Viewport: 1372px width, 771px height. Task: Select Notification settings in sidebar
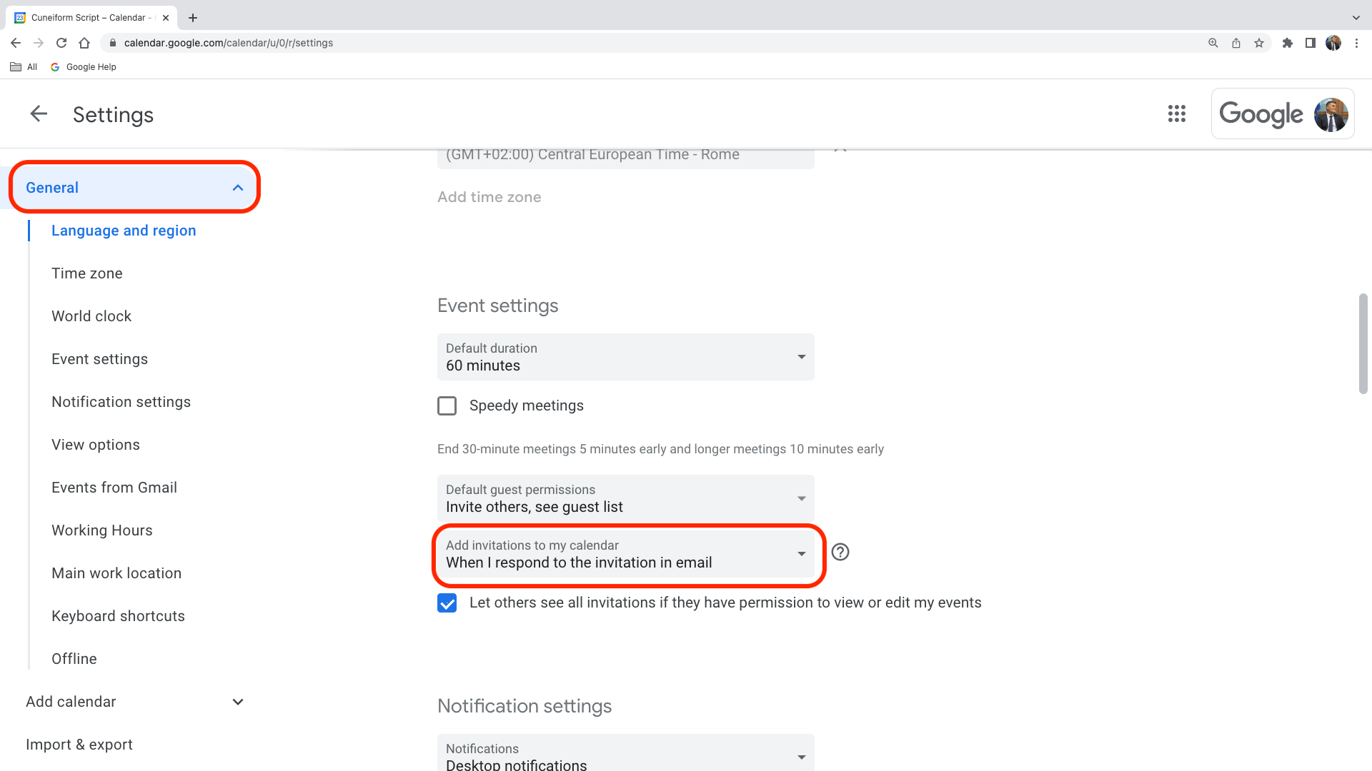point(121,402)
